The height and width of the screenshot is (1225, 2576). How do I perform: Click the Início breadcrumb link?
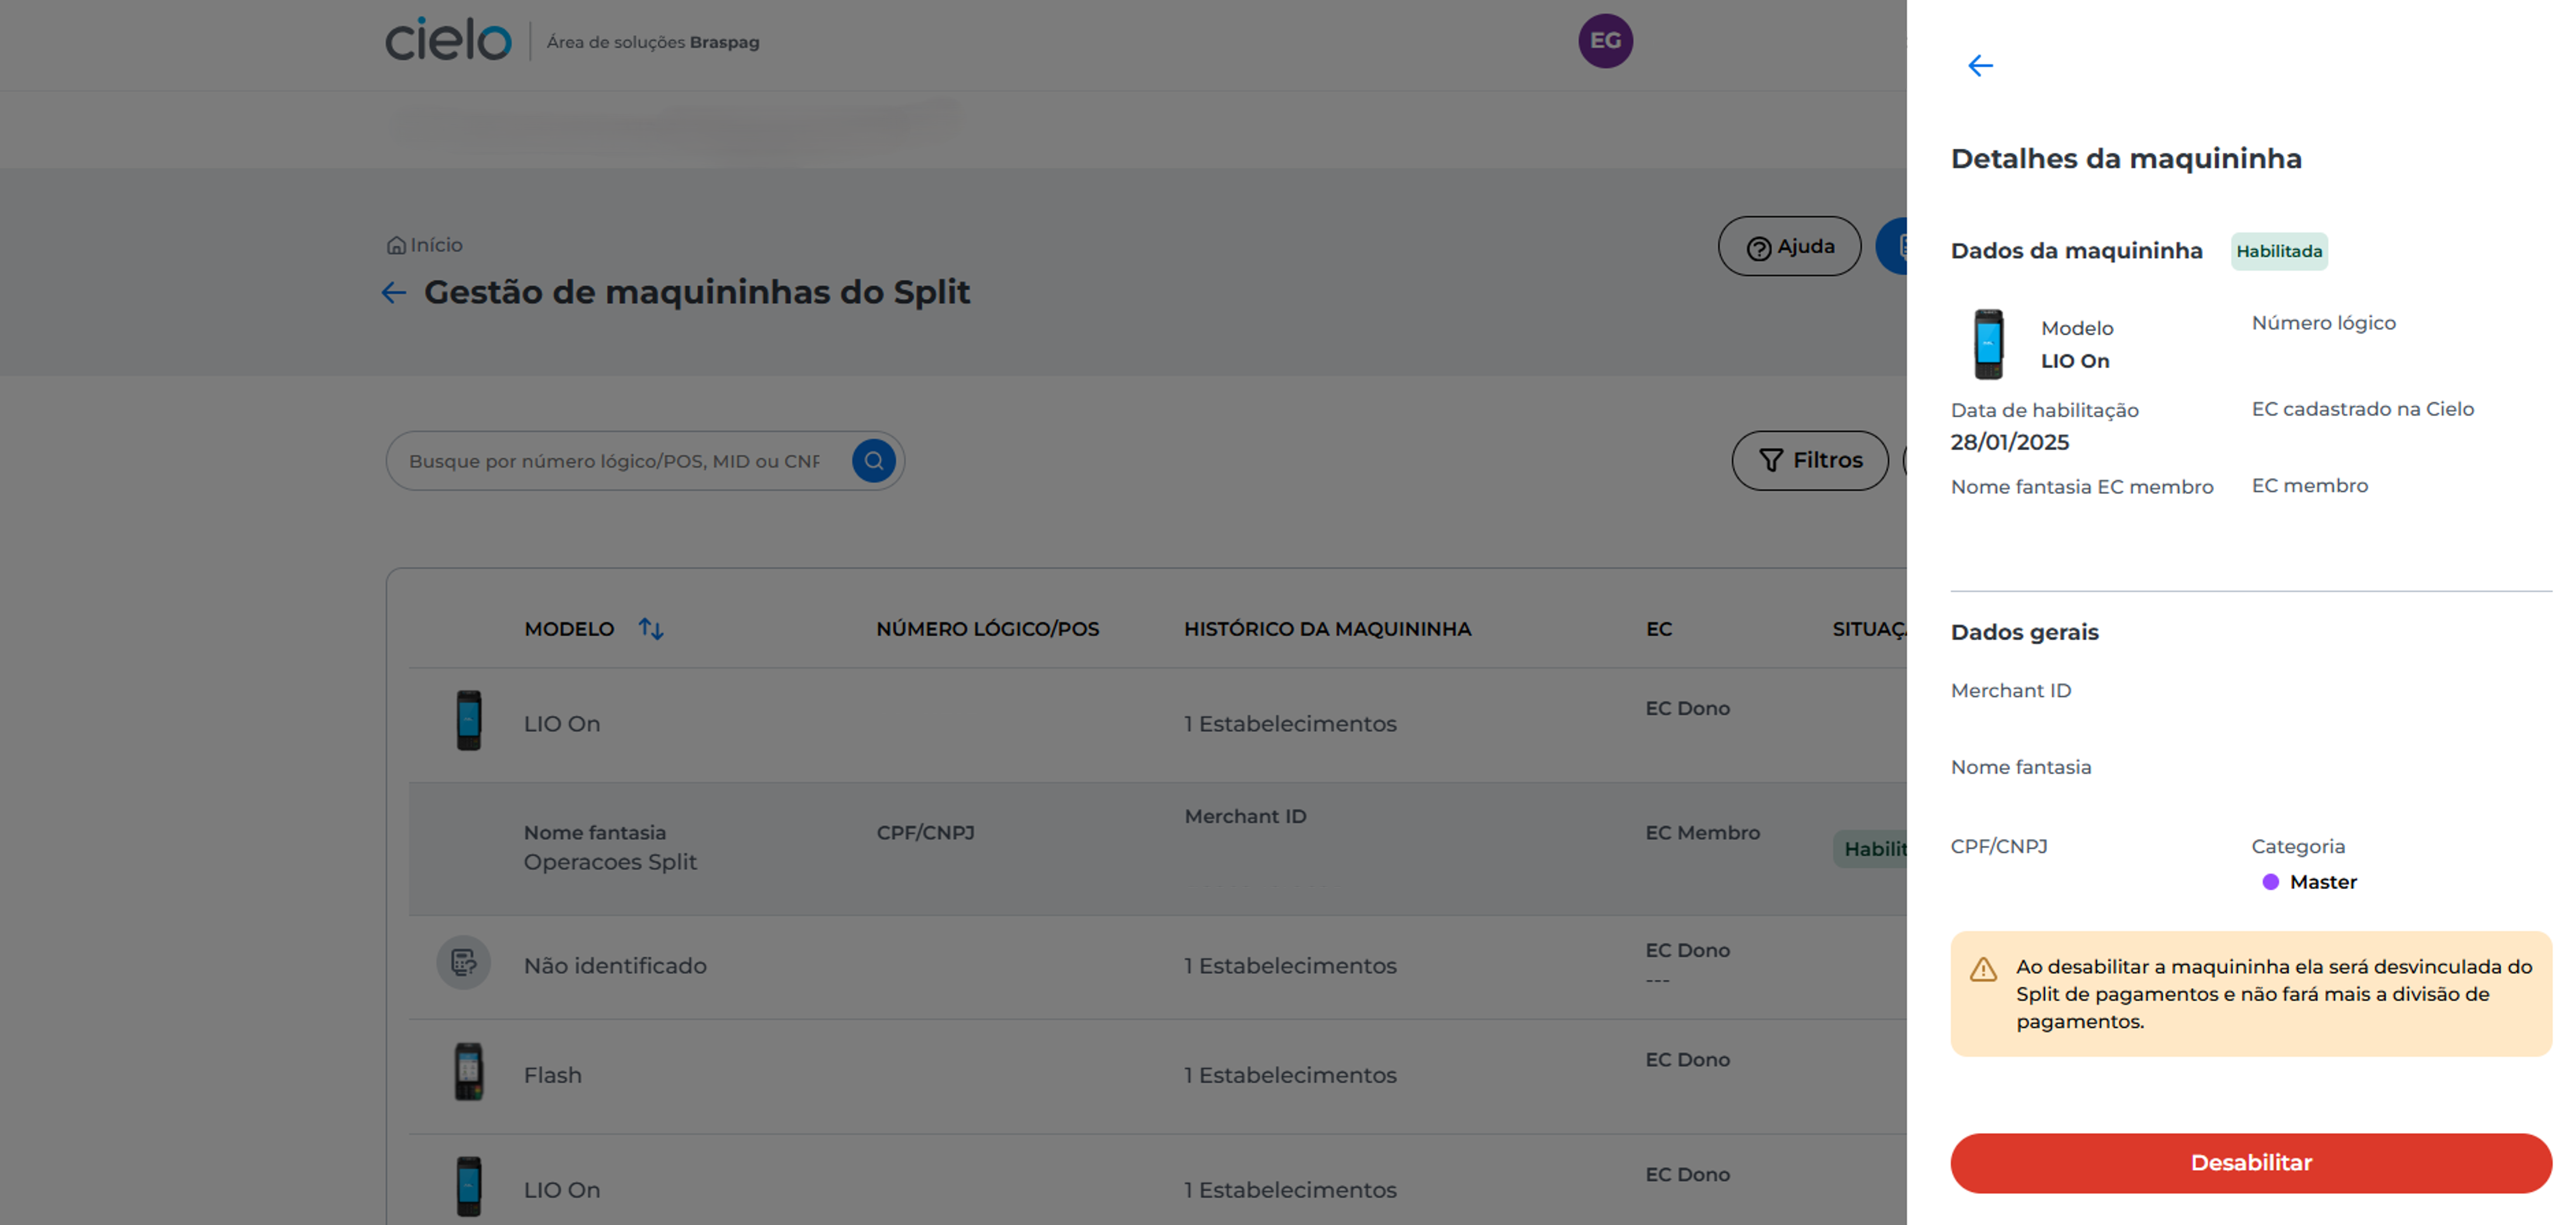(x=436, y=245)
